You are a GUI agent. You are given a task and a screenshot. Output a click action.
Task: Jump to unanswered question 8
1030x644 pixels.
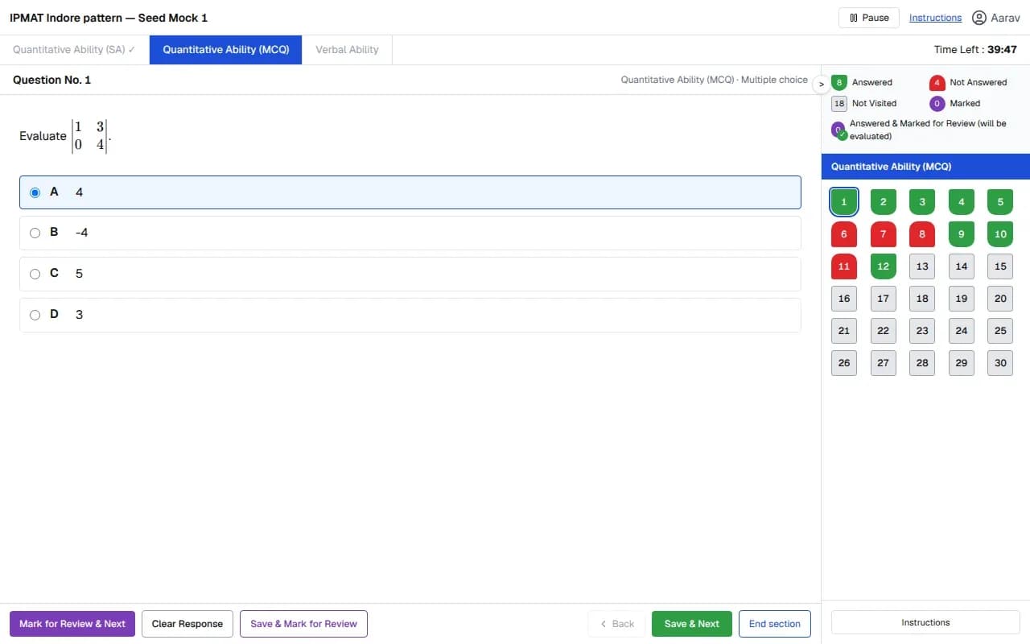click(x=922, y=234)
